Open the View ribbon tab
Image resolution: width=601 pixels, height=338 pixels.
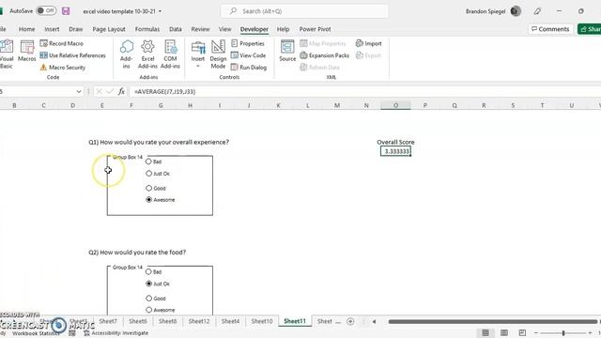[225, 29]
